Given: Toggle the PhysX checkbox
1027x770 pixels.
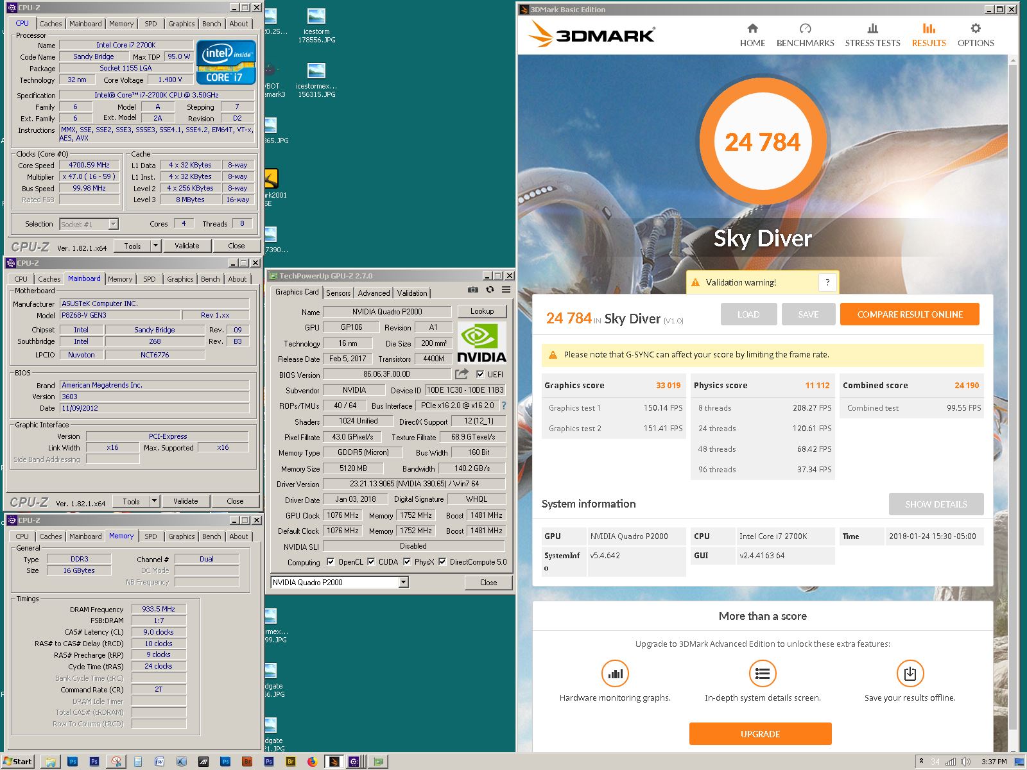Looking at the screenshot, I should coord(407,562).
